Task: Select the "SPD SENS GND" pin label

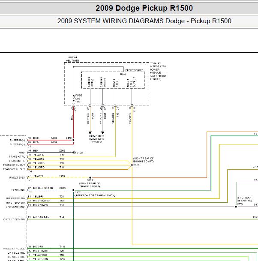Action: [x=15, y=207]
